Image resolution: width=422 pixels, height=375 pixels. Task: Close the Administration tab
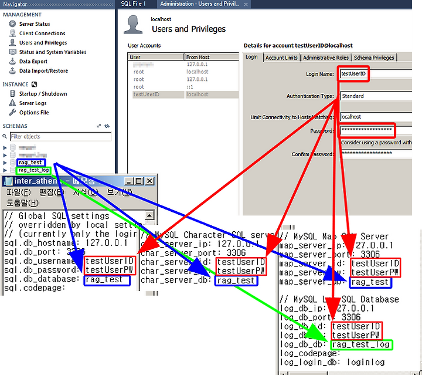(x=246, y=4)
